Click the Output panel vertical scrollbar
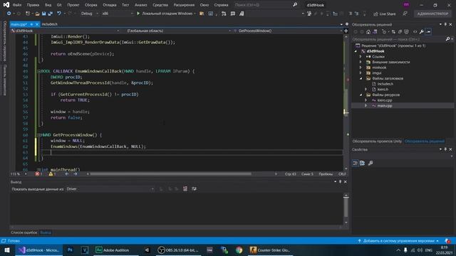 (346, 207)
